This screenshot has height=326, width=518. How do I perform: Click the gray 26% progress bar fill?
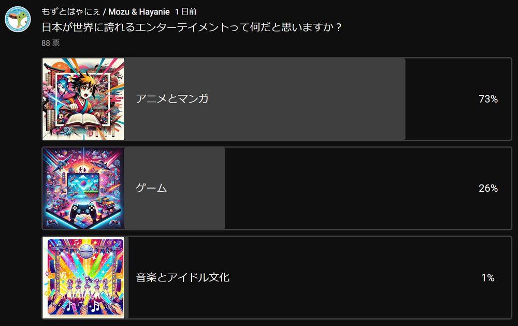[x=175, y=188]
